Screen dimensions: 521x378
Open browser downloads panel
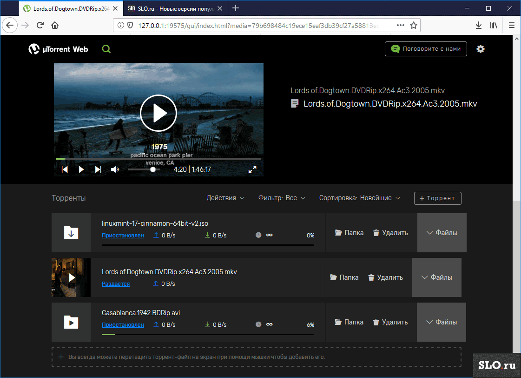coord(478,25)
